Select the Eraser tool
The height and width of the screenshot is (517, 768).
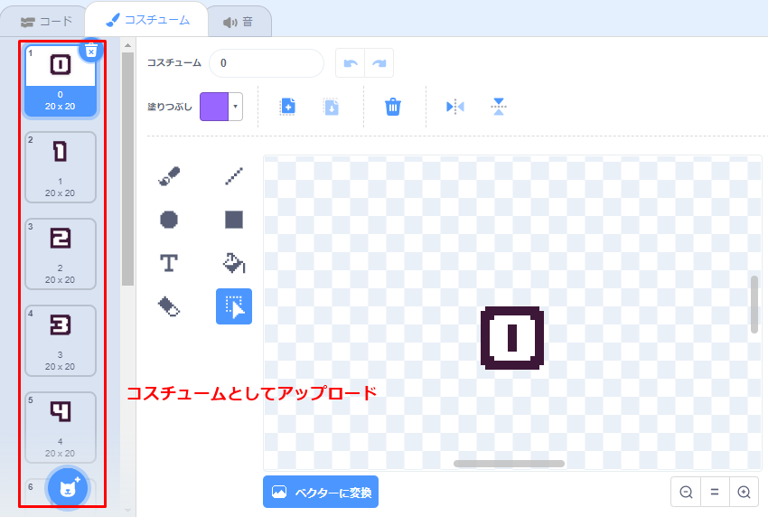(169, 306)
